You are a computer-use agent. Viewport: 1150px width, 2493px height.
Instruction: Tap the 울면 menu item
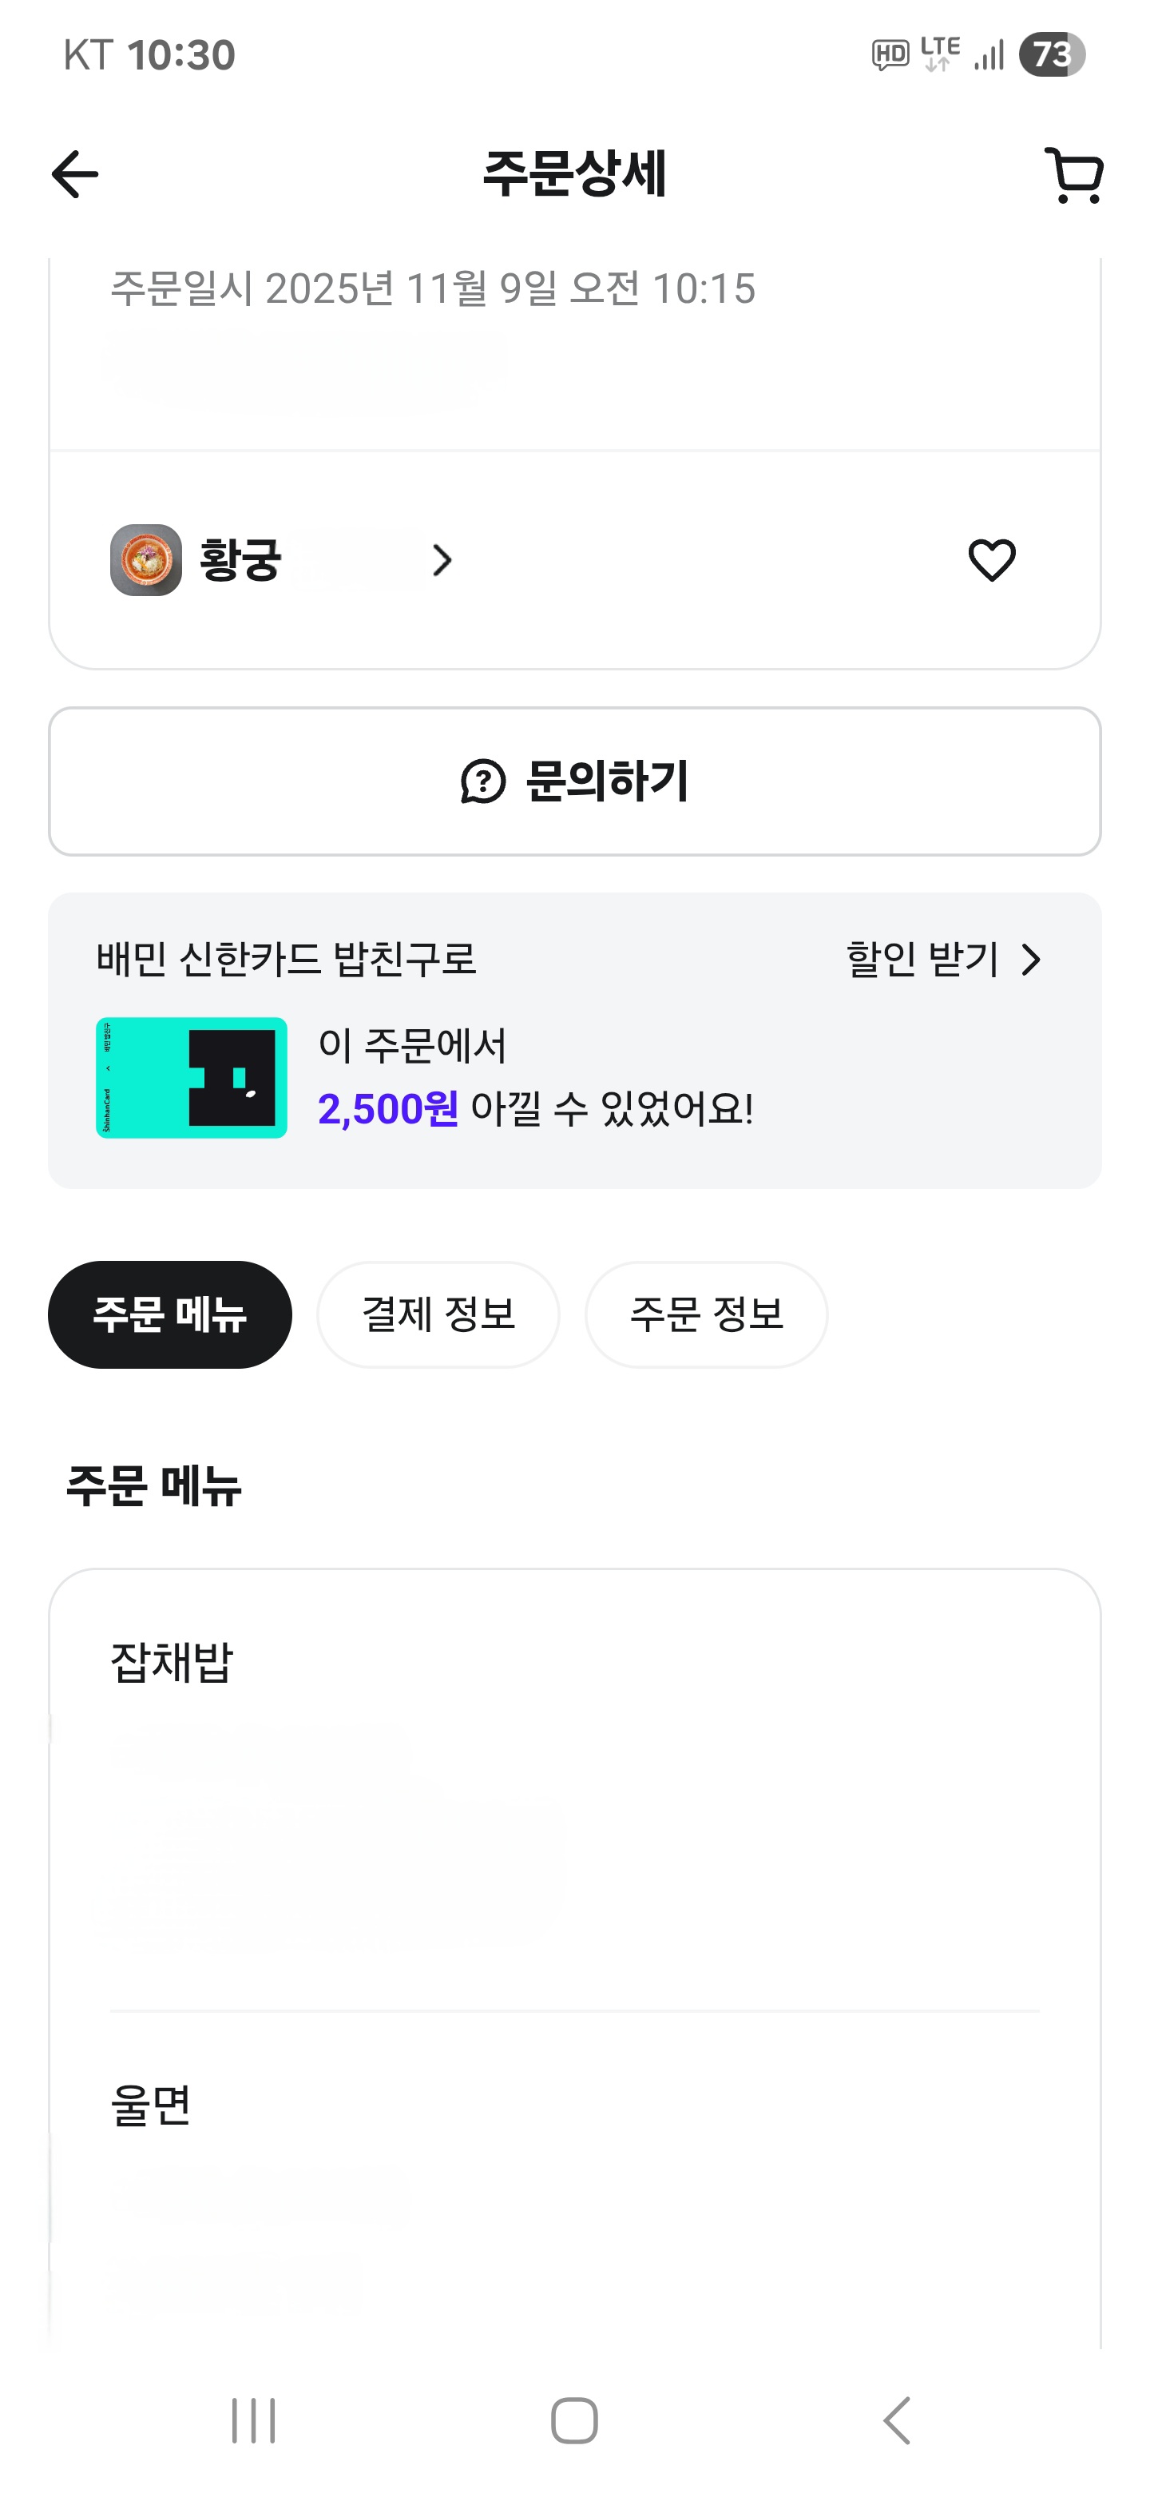151,2105
